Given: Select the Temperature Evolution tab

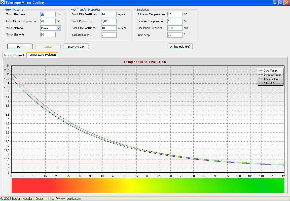Looking at the screenshot, I should coord(42,55).
